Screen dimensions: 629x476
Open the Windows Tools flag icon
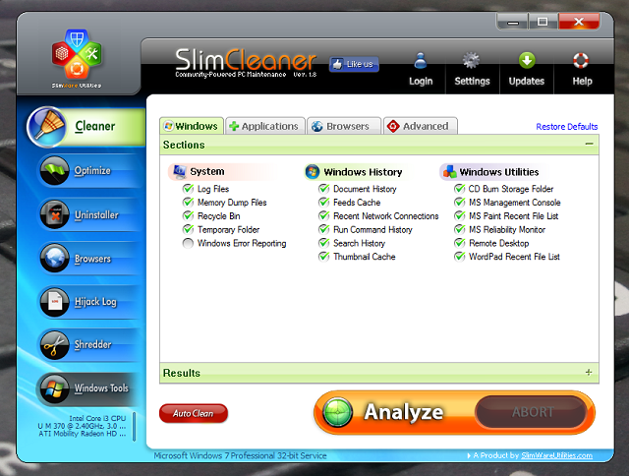(x=54, y=388)
